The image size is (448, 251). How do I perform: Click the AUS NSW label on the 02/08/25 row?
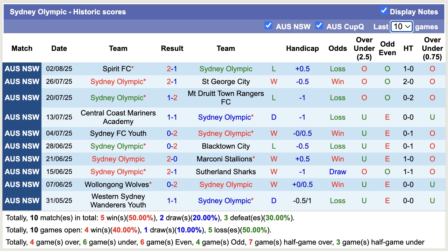[22, 69]
